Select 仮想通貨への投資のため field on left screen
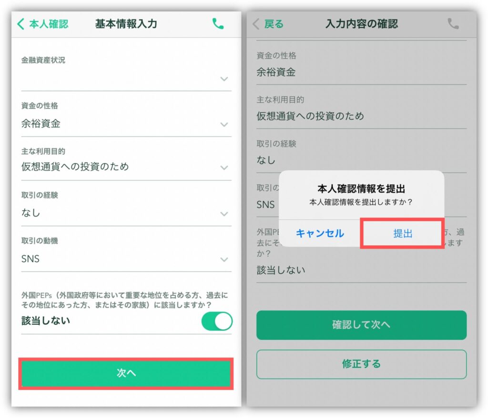 [x=126, y=167]
